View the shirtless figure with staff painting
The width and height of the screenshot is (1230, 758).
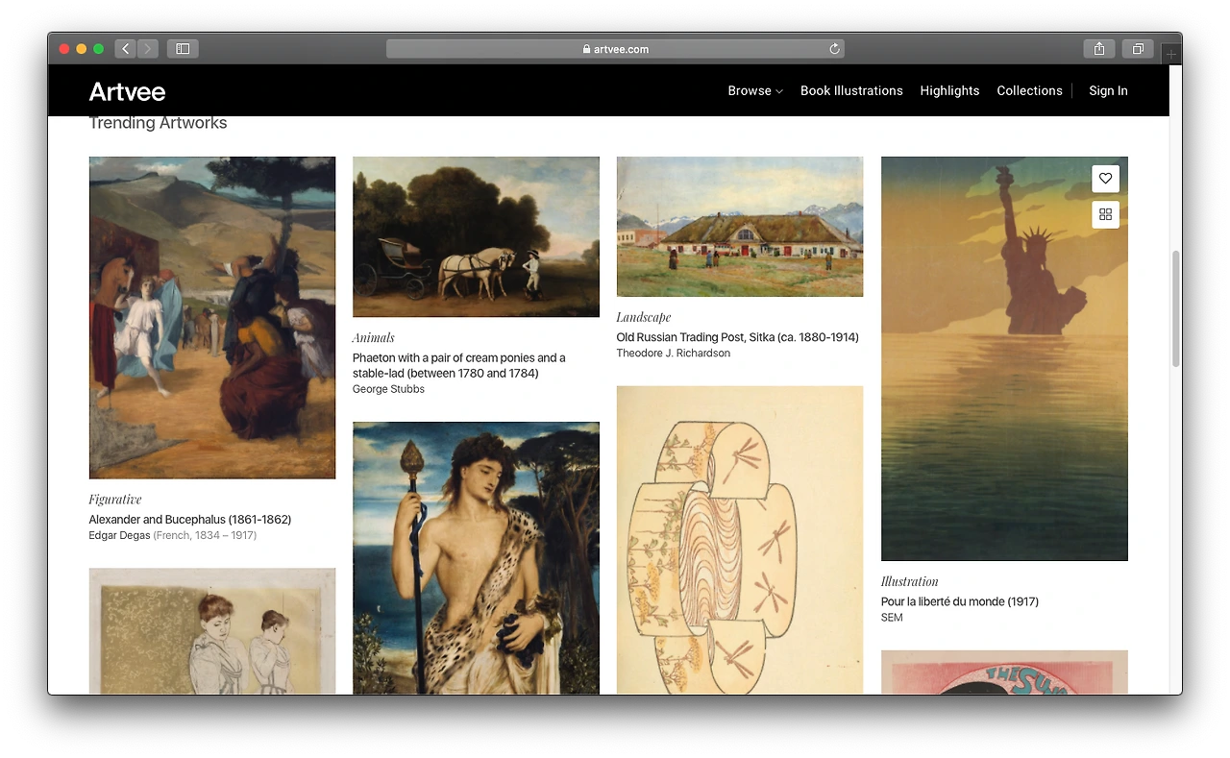pos(476,558)
